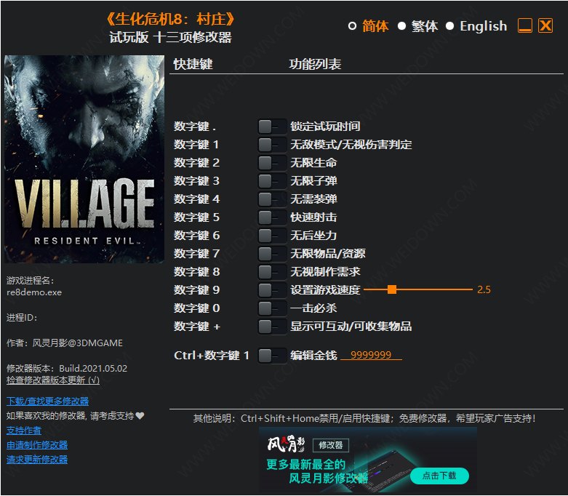The width and height of the screenshot is (568, 496).
Task: Enable 编辑金钱 toggle
Action: [x=272, y=356]
